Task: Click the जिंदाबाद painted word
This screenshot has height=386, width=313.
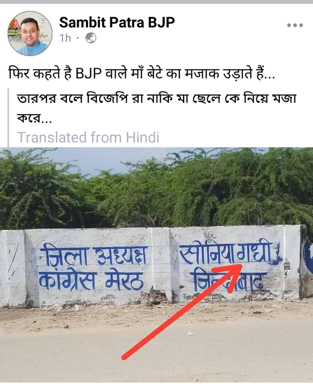Action: [x=228, y=280]
